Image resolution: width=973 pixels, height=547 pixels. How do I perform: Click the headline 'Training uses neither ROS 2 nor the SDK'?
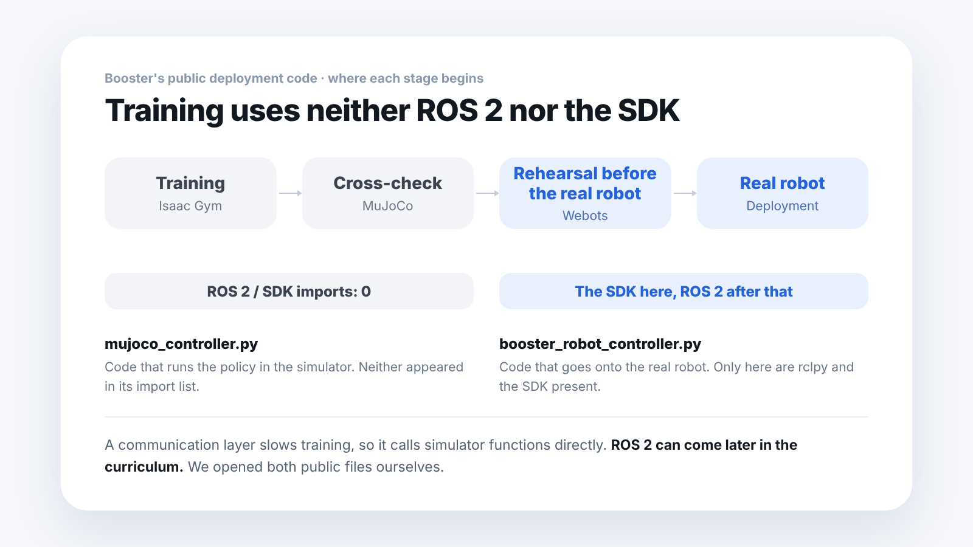click(392, 111)
